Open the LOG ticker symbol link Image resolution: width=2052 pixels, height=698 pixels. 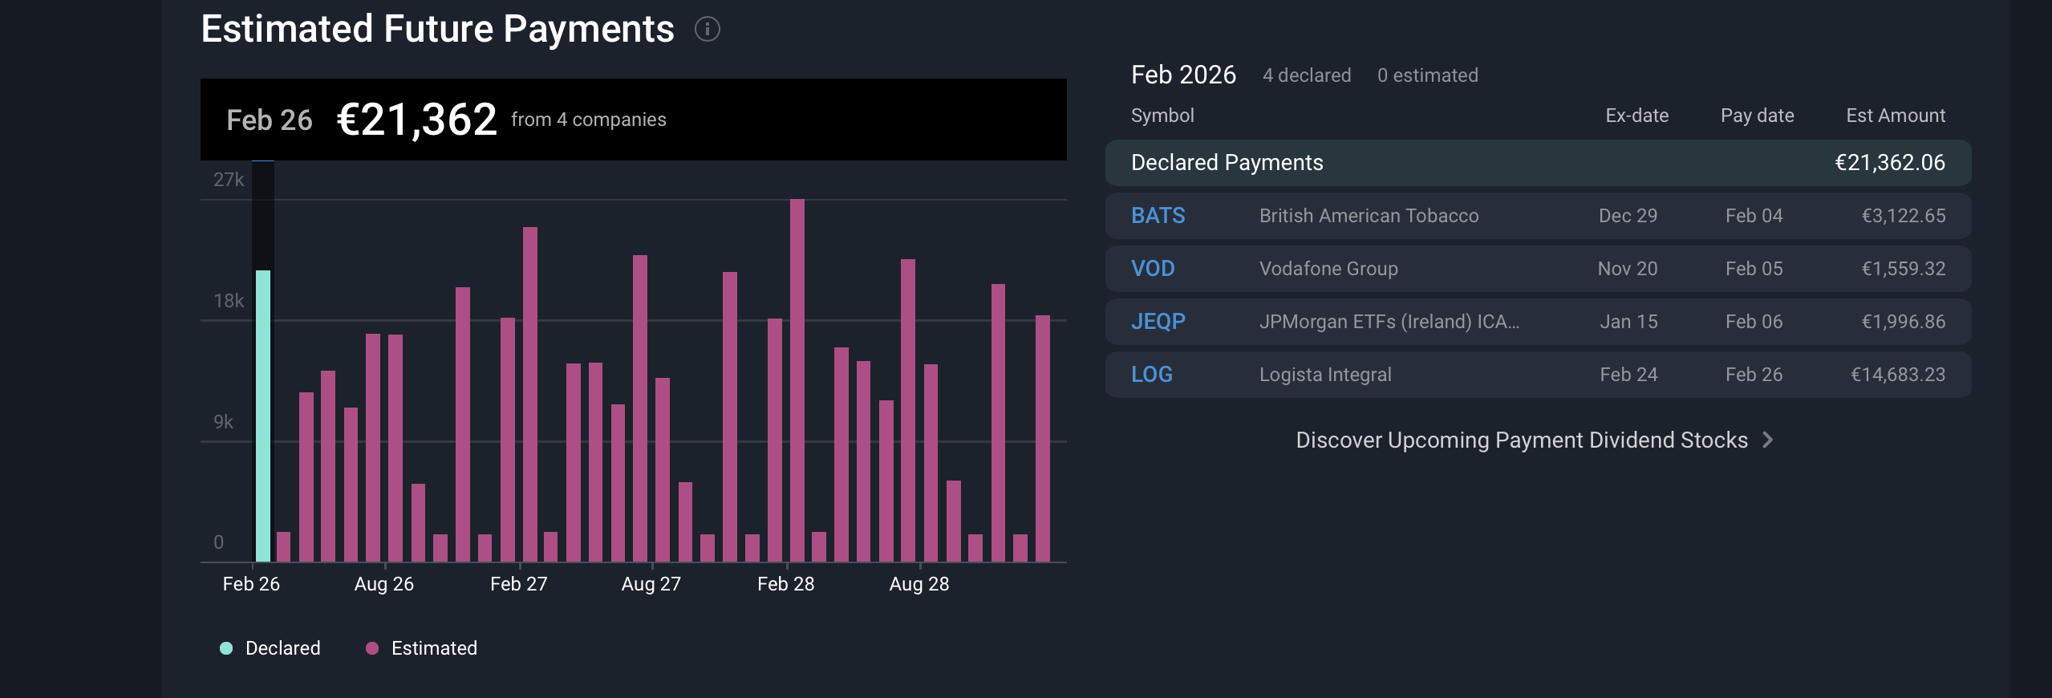click(x=1151, y=375)
